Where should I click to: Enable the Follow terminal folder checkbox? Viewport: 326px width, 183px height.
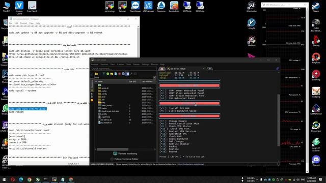[112, 159]
